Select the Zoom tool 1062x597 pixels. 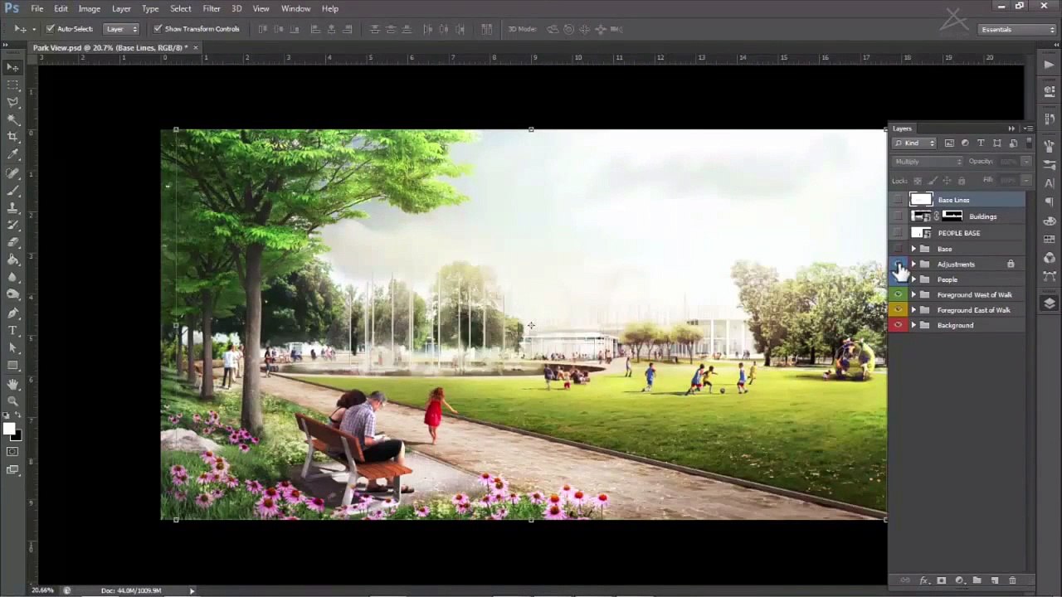click(12, 401)
